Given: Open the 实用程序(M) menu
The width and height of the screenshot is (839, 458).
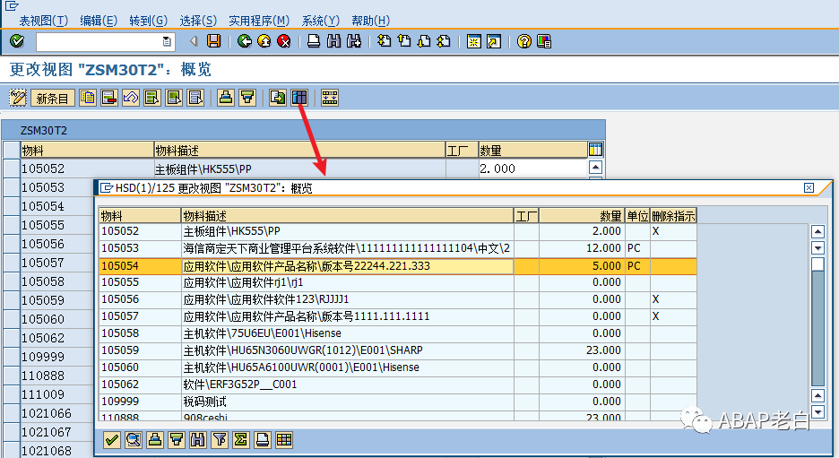Looking at the screenshot, I should click(x=259, y=21).
